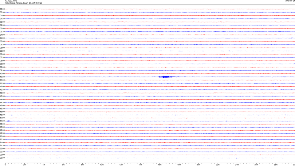Select the 04:00 time label

click(2, 35)
